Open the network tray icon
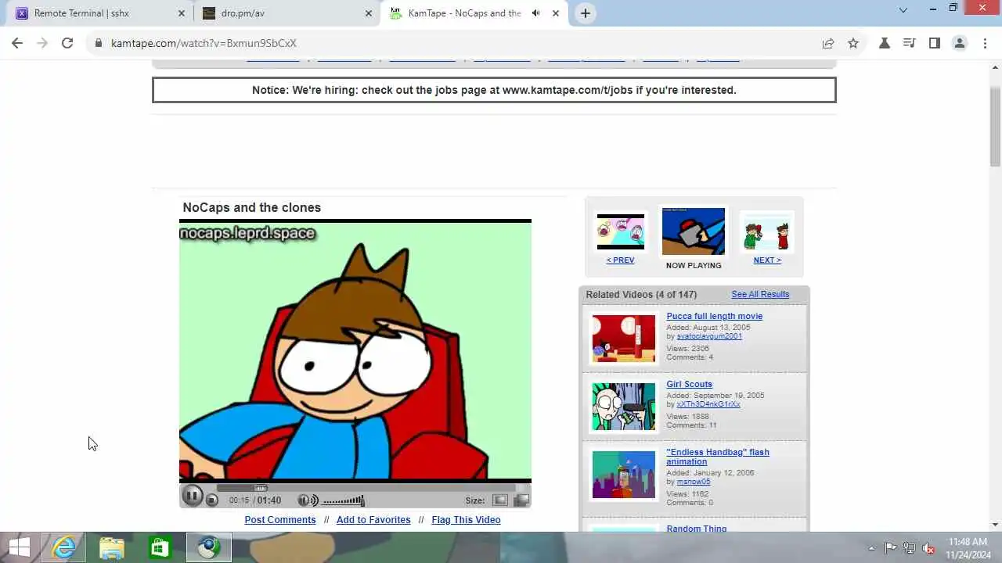The height and width of the screenshot is (563, 1002). (x=910, y=548)
